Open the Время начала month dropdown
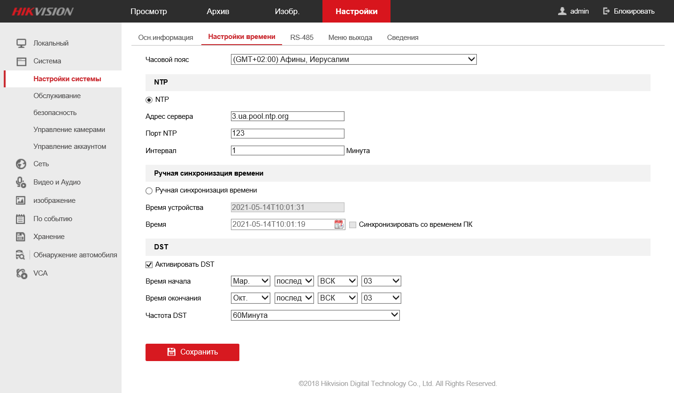This screenshot has height=393, width=674. pos(251,281)
